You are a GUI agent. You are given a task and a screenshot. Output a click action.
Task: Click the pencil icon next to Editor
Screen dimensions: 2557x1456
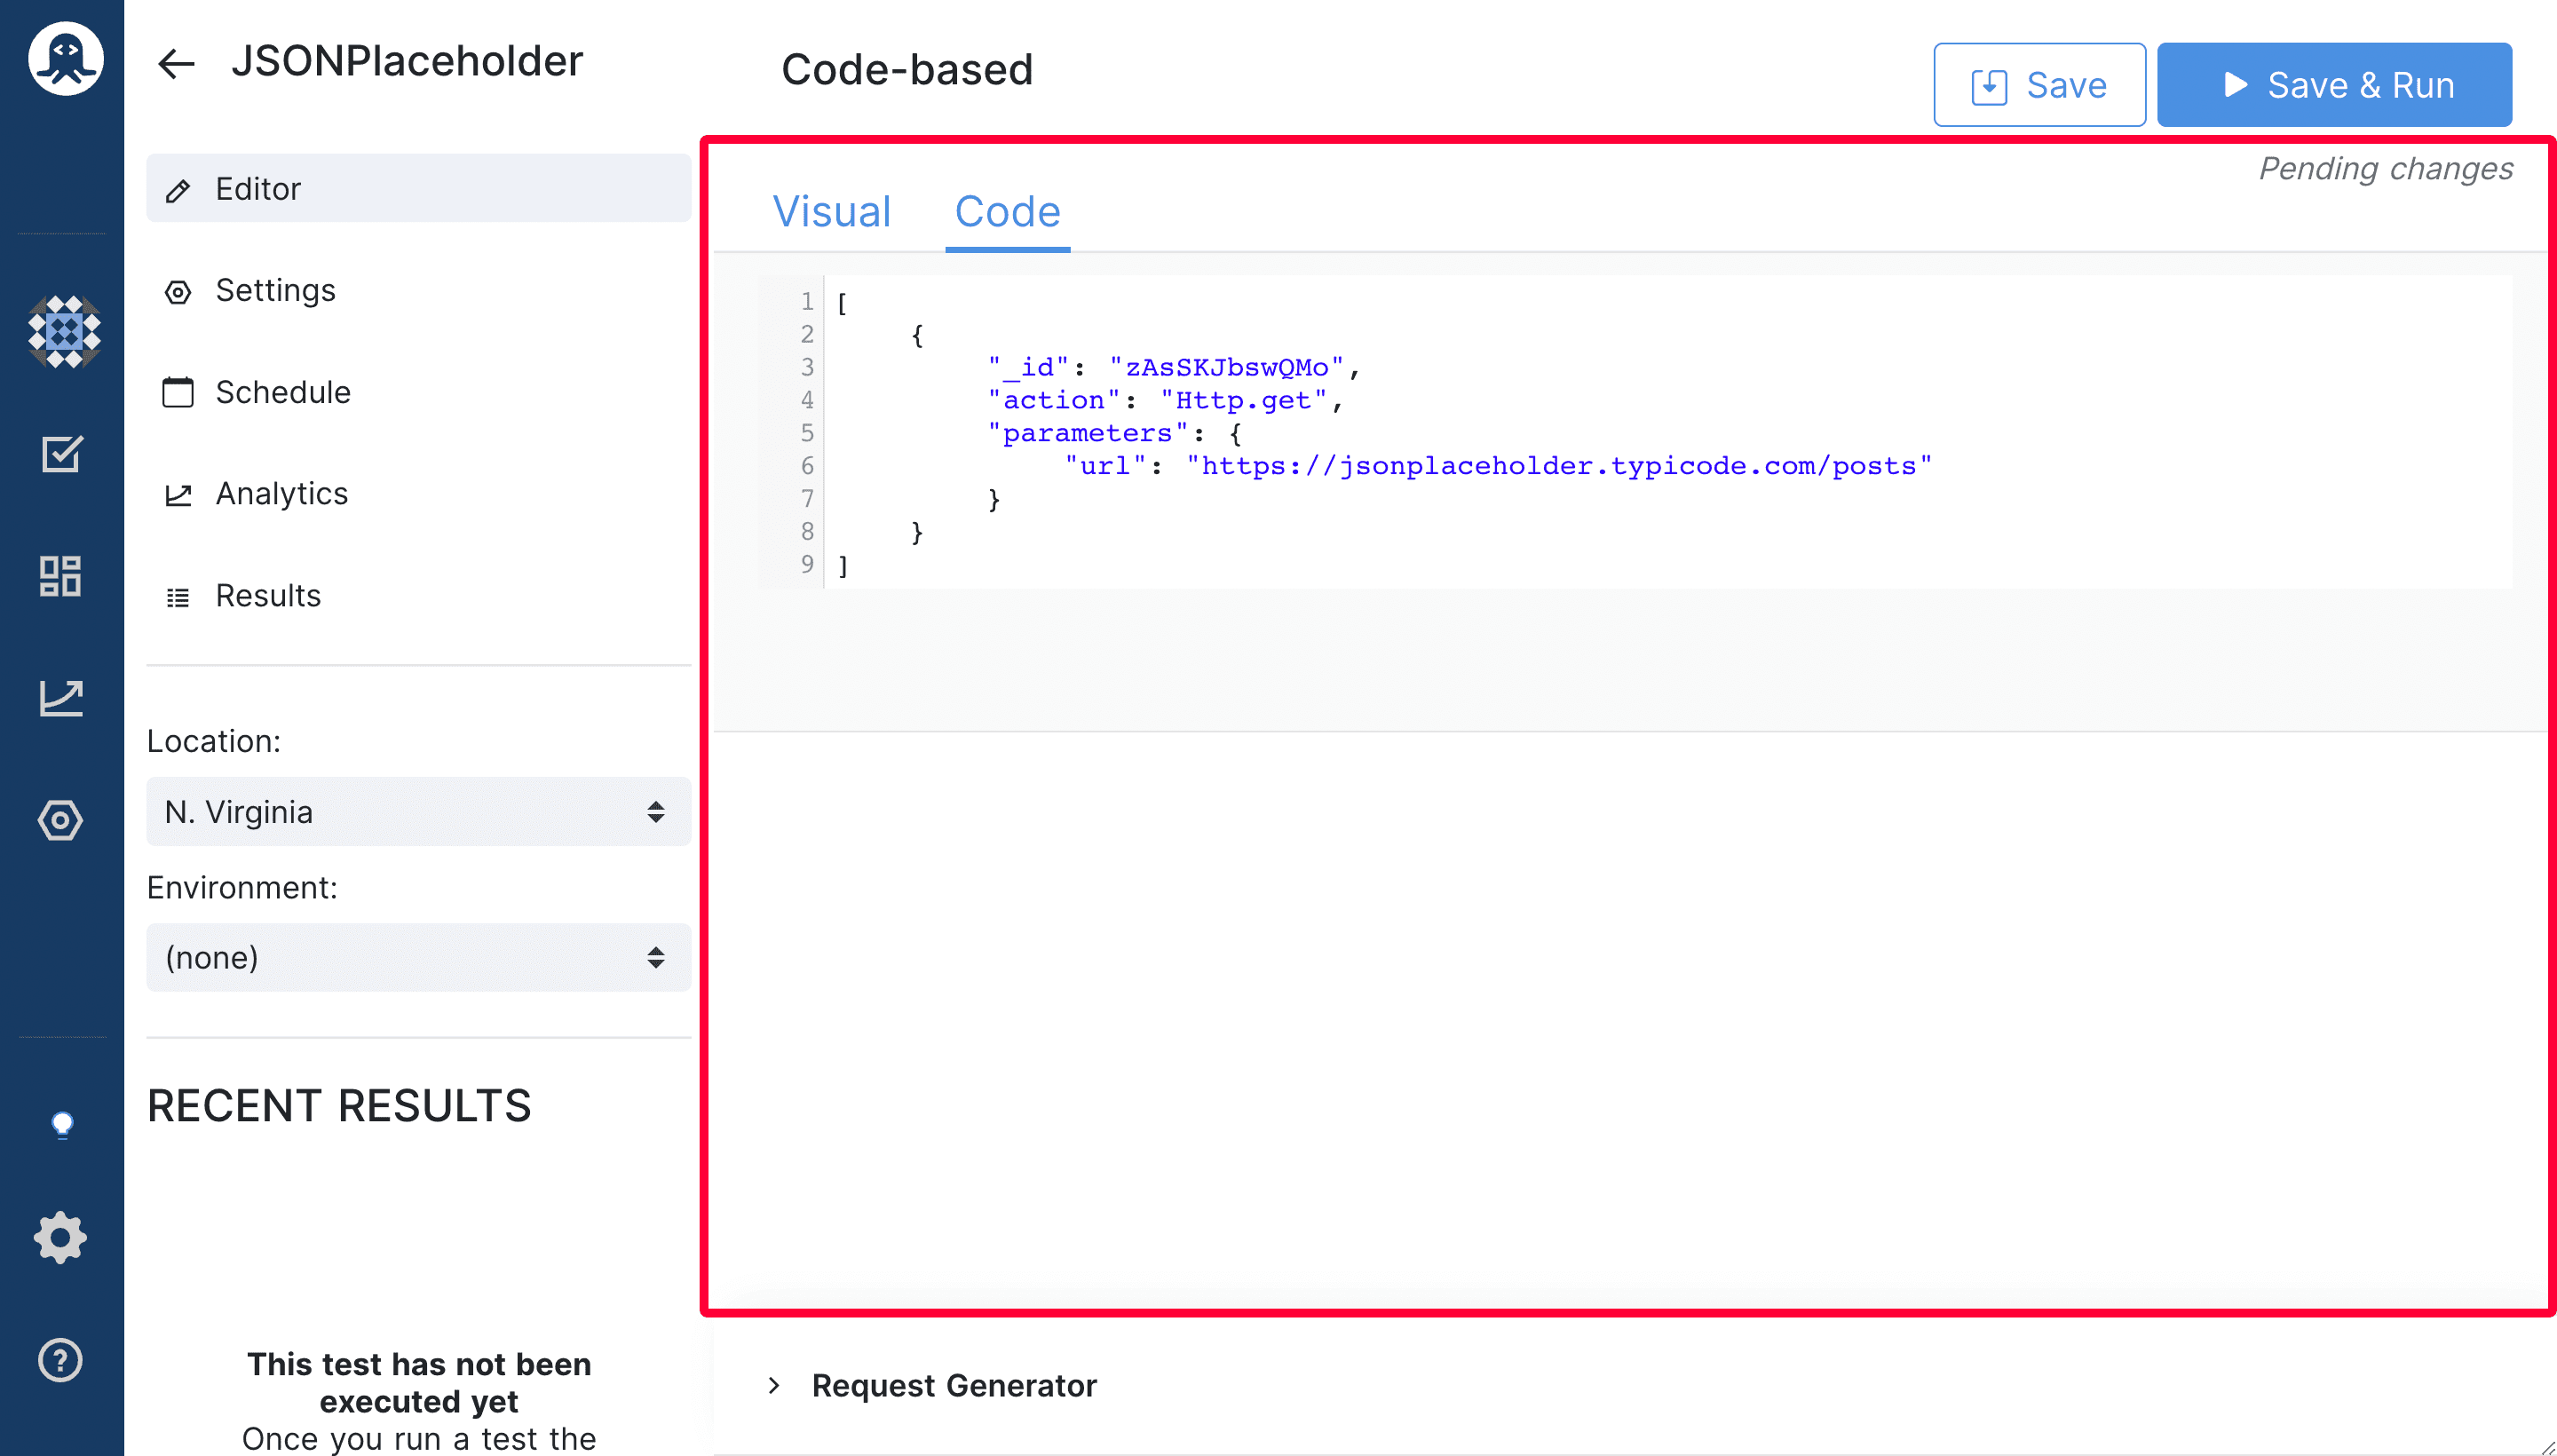(178, 190)
